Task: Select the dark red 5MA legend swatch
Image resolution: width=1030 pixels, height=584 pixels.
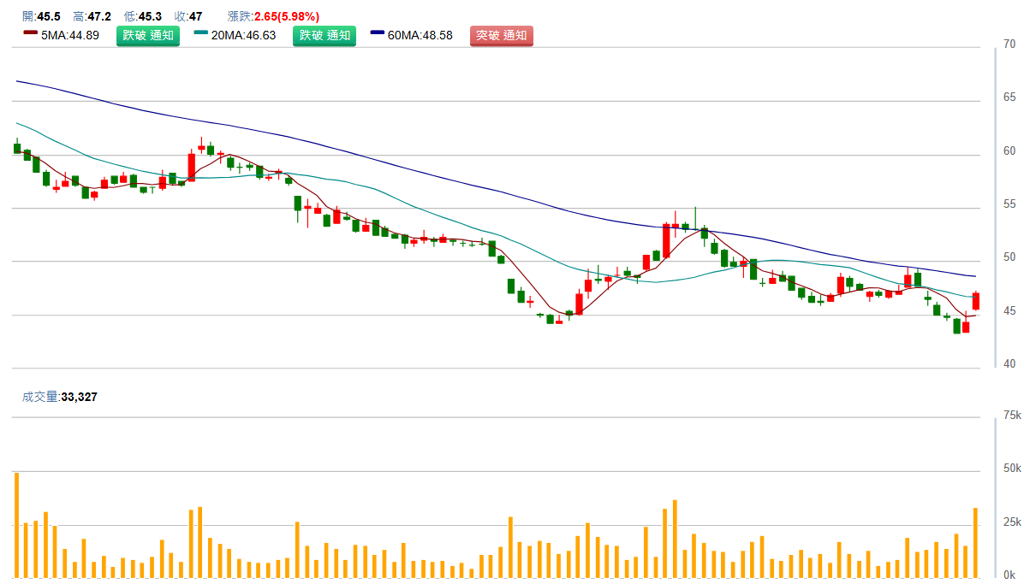Action: click(30, 34)
